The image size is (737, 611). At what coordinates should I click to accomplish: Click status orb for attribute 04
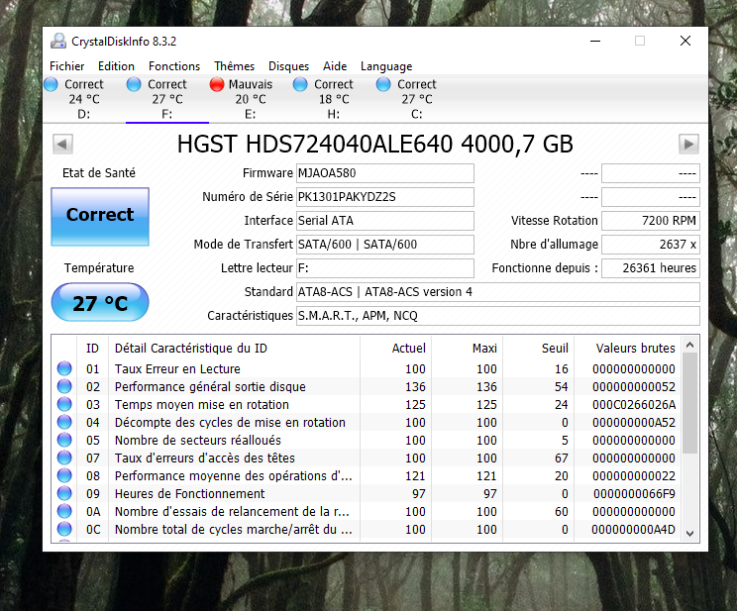(64, 422)
